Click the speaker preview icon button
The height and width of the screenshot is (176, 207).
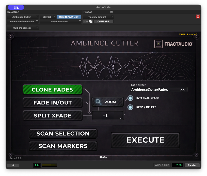[13, 165]
